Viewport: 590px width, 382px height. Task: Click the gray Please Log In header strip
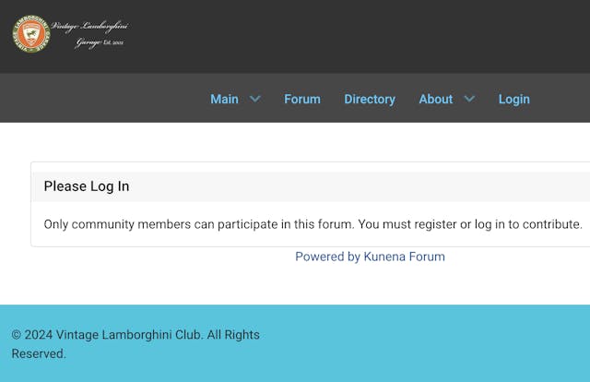[312, 186]
